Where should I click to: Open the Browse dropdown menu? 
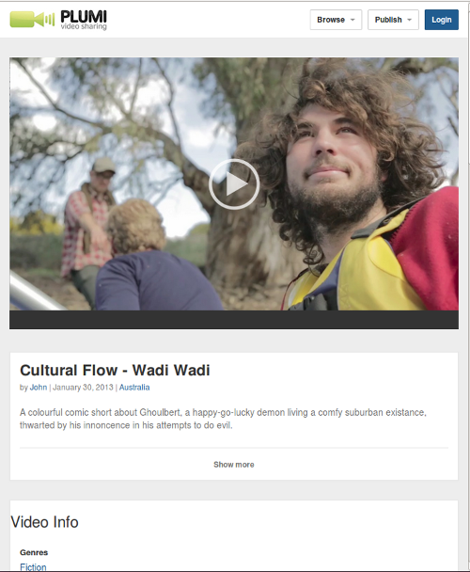[x=336, y=20]
